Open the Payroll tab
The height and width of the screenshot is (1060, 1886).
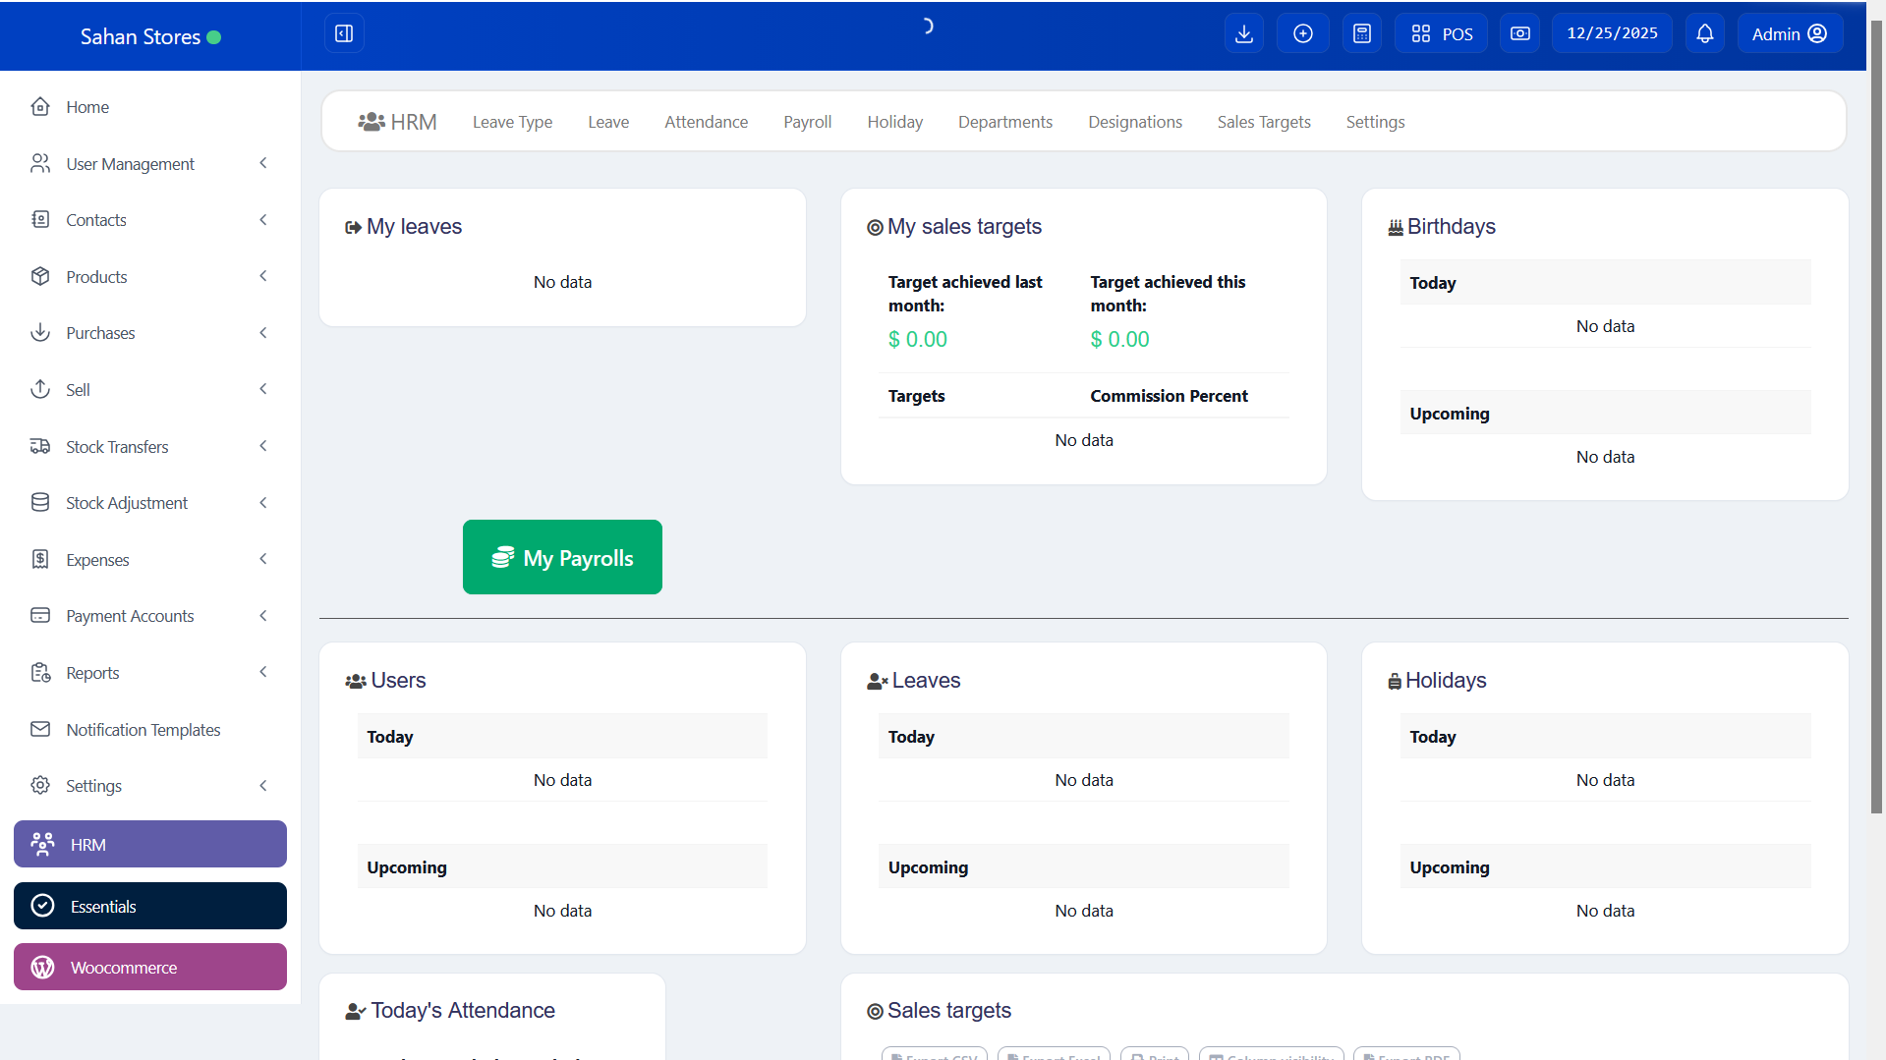pos(807,122)
